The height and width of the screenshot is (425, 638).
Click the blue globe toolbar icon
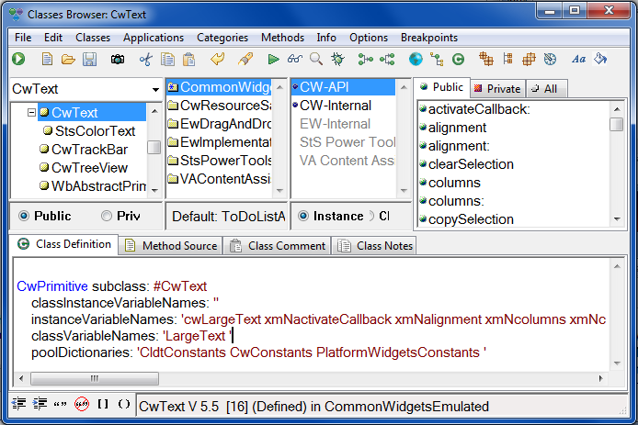coord(416,60)
